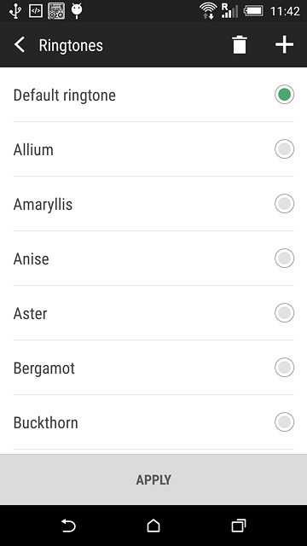Tap the back arrow beside Ringtones
This screenshot has width=307, height=546.
pyautogui.click(x=20, y=45)
